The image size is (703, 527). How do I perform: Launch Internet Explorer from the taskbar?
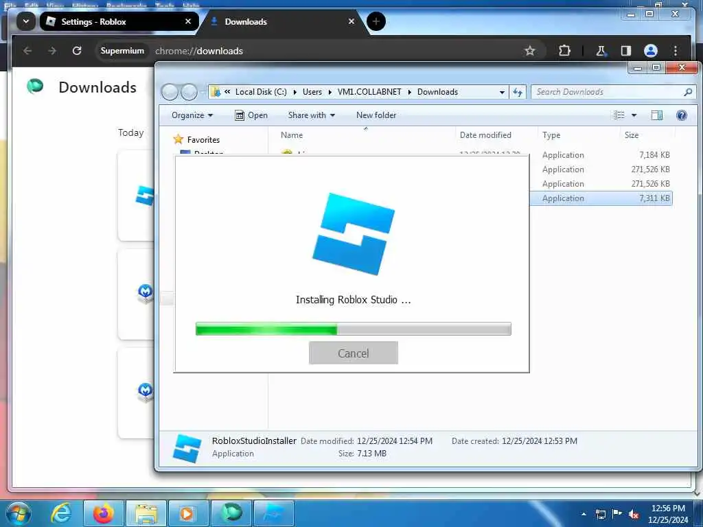point(61,513)
